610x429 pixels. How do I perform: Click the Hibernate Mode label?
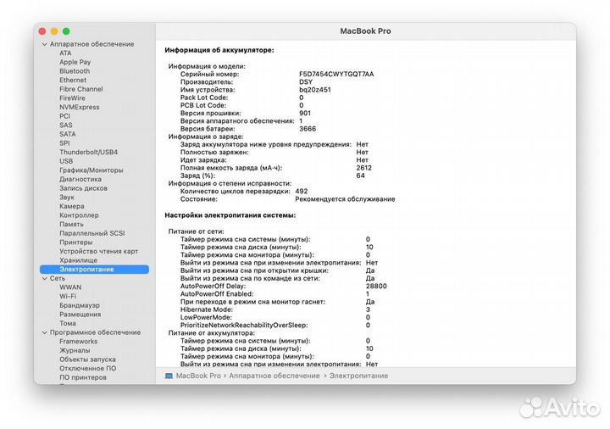[207, 309]
